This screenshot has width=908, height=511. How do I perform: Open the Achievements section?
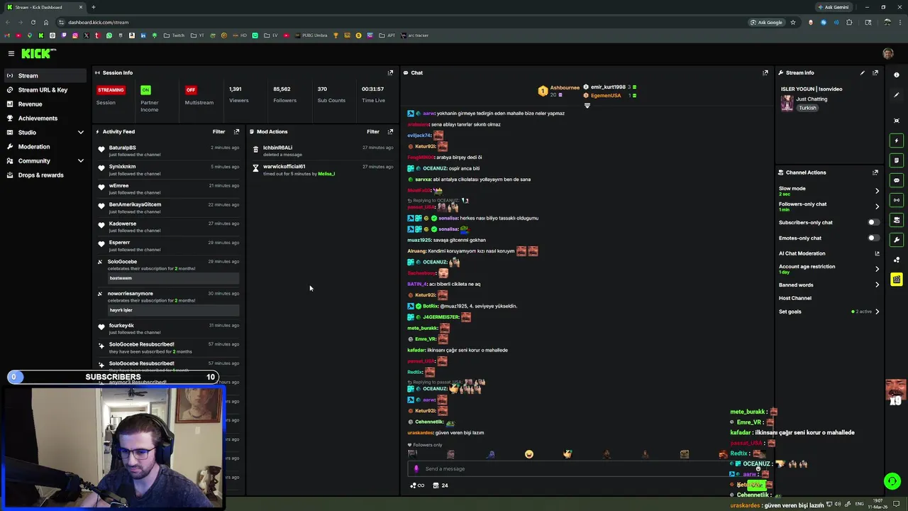click(44, 118)
